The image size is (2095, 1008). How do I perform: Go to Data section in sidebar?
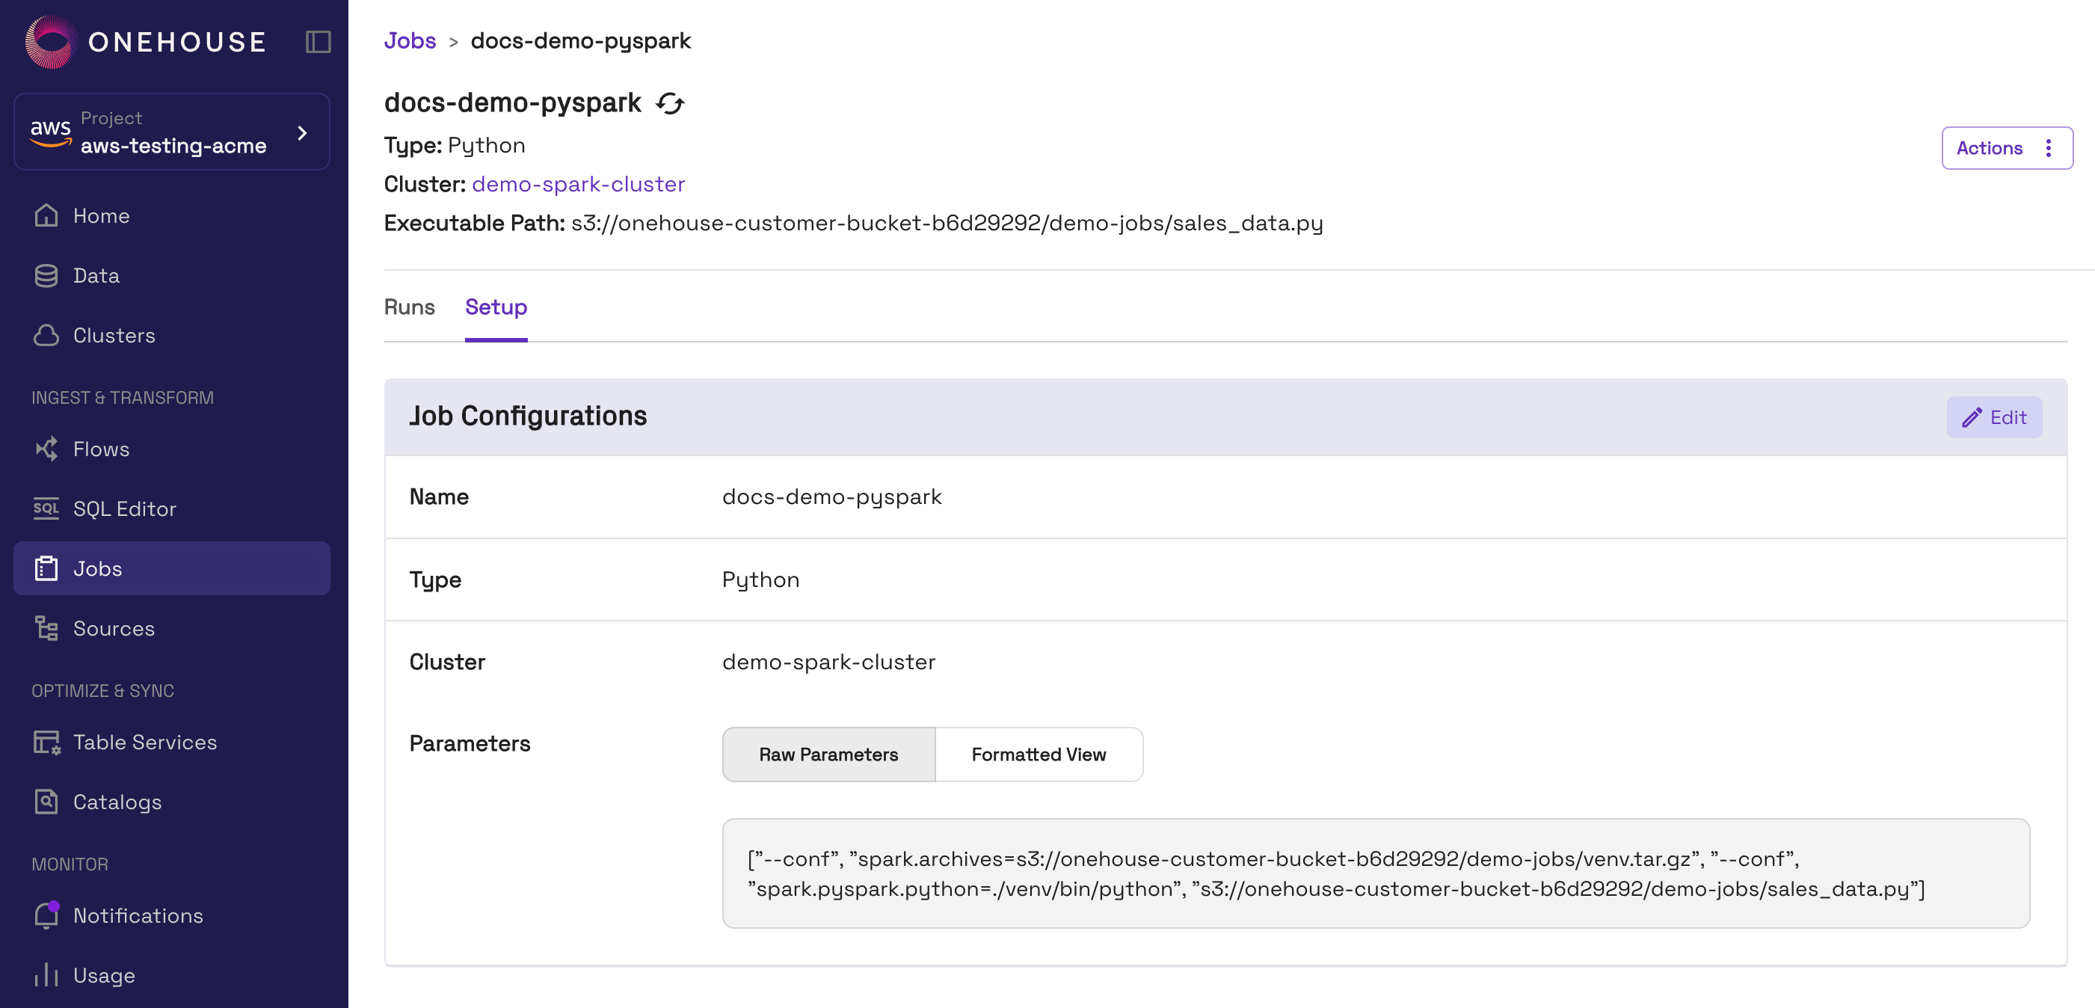pyautogui.click(x=96, y=276)
